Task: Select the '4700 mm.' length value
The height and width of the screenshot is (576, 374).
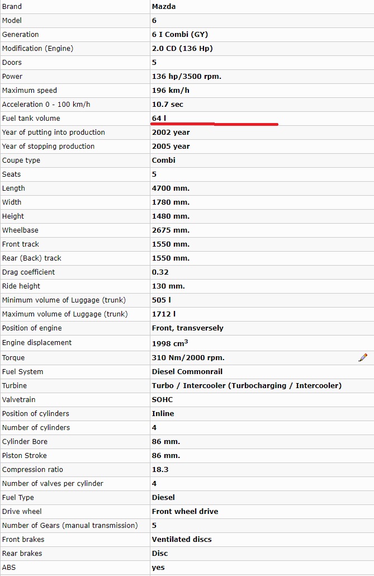Action: pos(171,188)
